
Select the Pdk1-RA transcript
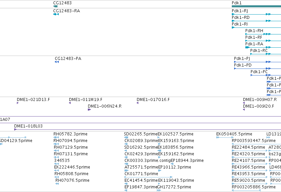(254, 44)
